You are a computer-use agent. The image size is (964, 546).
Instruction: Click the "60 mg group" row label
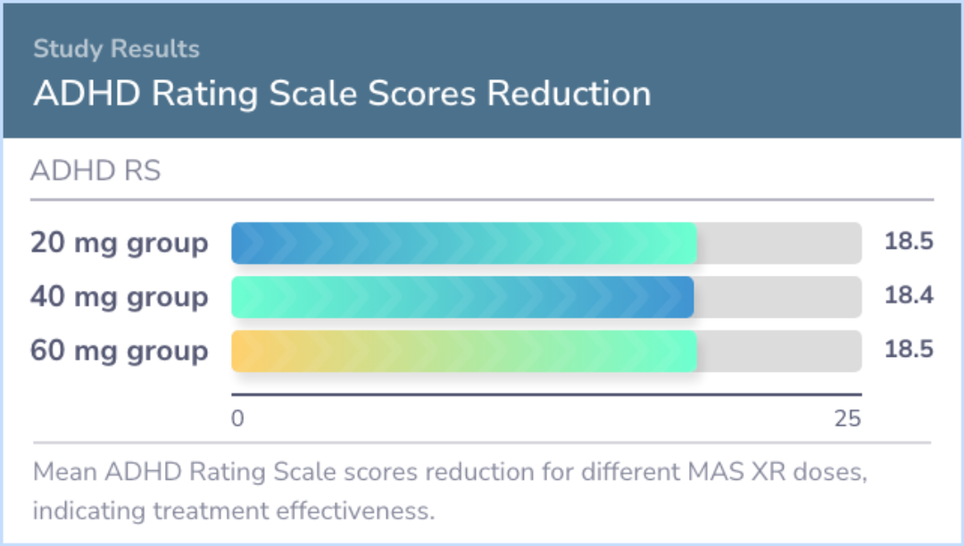(119, 351)
